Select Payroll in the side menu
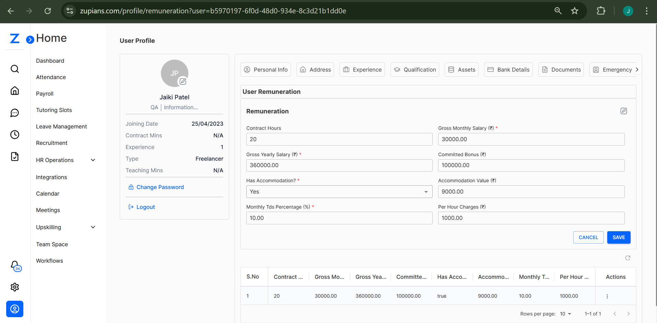The height and width of the screenshot is (323, 657). point(45,94)
